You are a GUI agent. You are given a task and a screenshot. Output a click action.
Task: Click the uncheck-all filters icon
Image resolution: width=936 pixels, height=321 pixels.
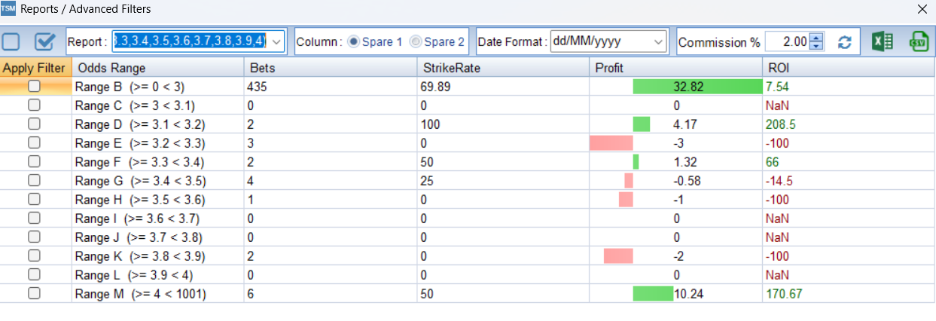[x=11, y=41]
